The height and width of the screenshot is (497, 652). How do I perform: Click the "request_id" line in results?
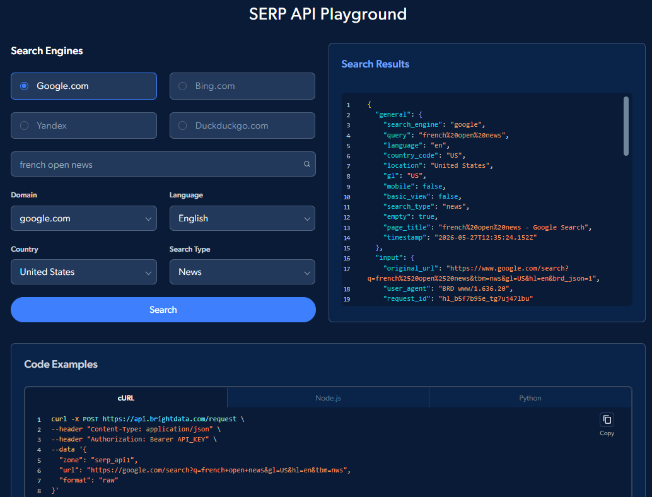pyautogui.click(x=458, y=298)
